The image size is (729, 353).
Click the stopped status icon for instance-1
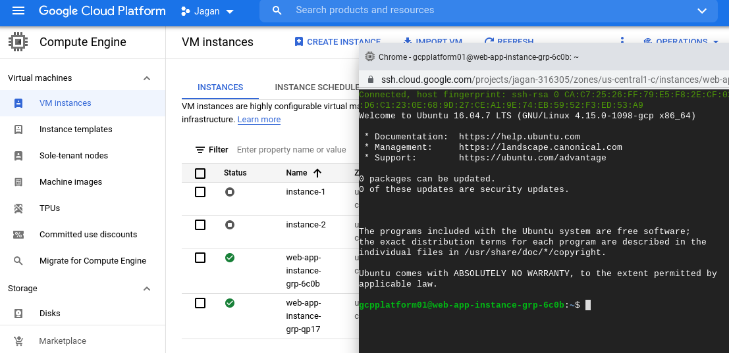click(x=230, y=191)
